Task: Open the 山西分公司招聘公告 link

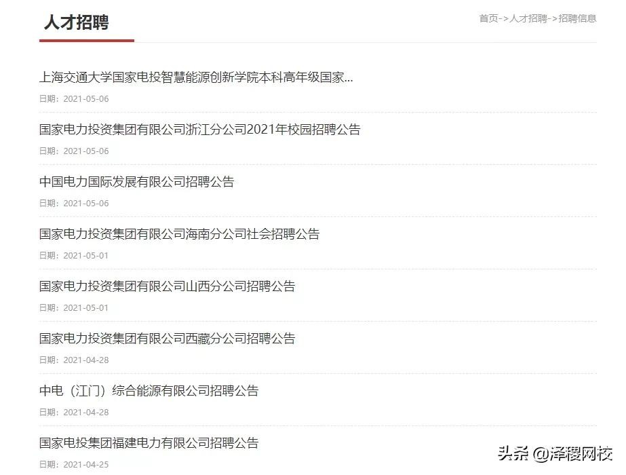Action: (x=167, y=286)
